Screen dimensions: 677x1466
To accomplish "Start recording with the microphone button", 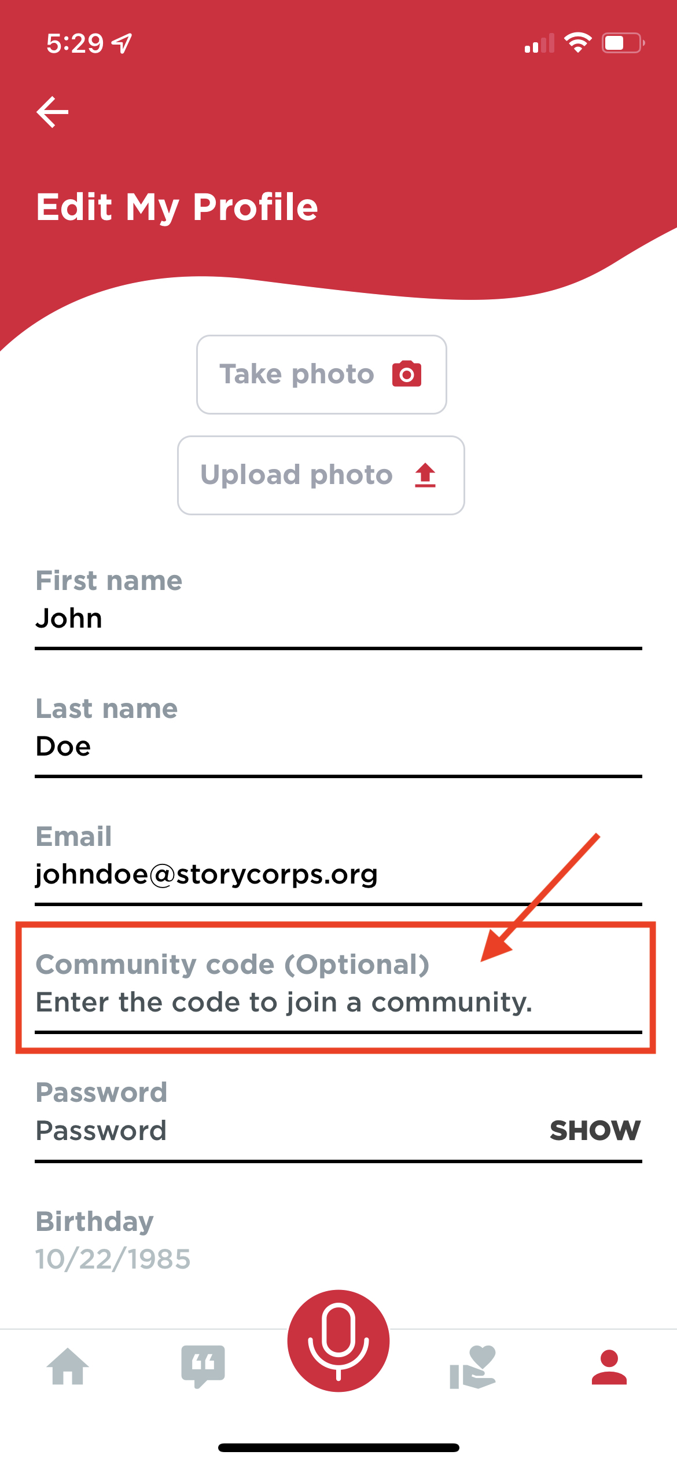I will coord(339,1341).
